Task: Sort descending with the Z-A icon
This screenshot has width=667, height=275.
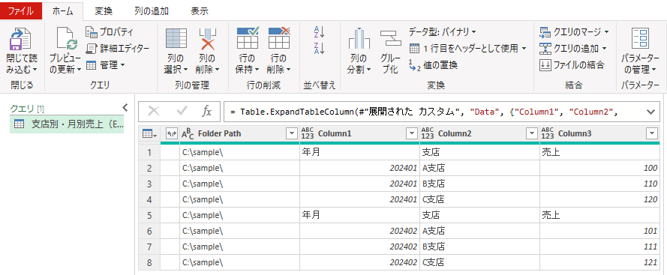Action: coord(319,48)
